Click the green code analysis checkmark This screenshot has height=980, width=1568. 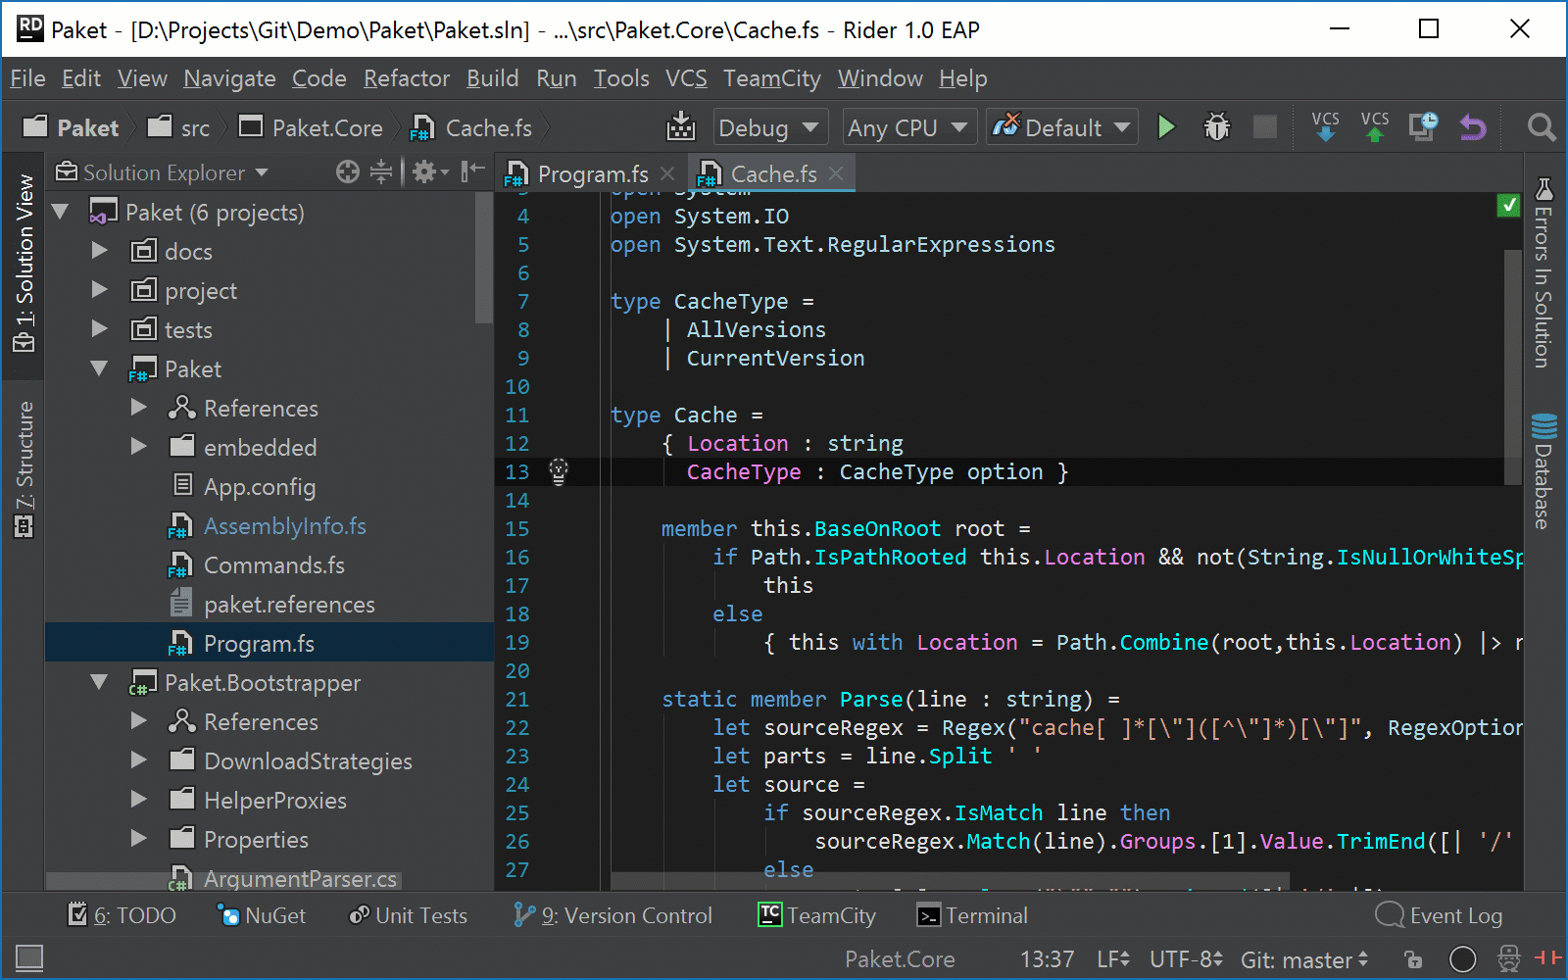tap(1509, 206)
